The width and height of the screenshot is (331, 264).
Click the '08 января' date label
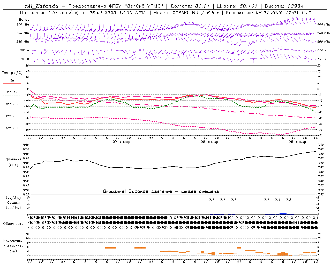pos(210,142)
